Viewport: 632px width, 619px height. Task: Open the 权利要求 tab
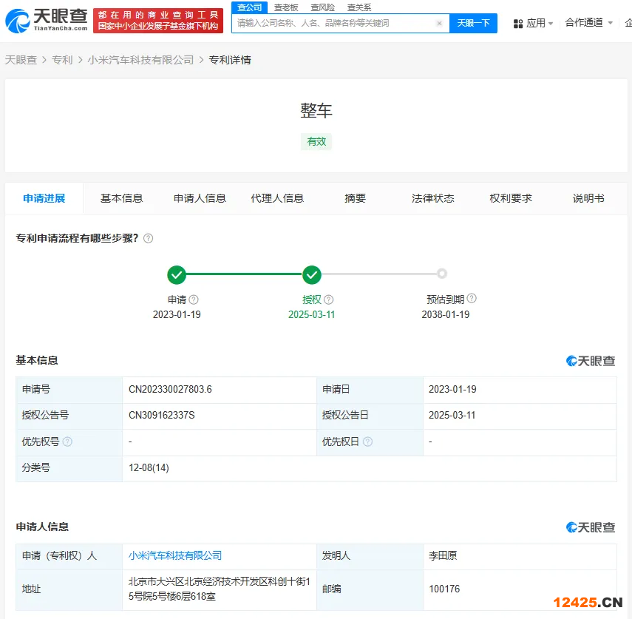pyautogui.click(x=511, y=198)
